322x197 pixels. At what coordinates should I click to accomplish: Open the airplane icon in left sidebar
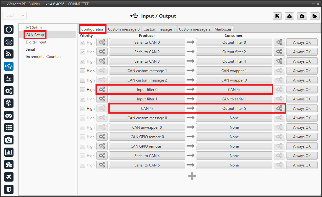coord(9,177)
